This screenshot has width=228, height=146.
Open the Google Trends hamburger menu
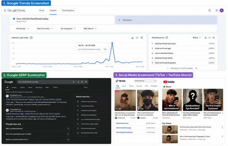click(x=5, y=10)
